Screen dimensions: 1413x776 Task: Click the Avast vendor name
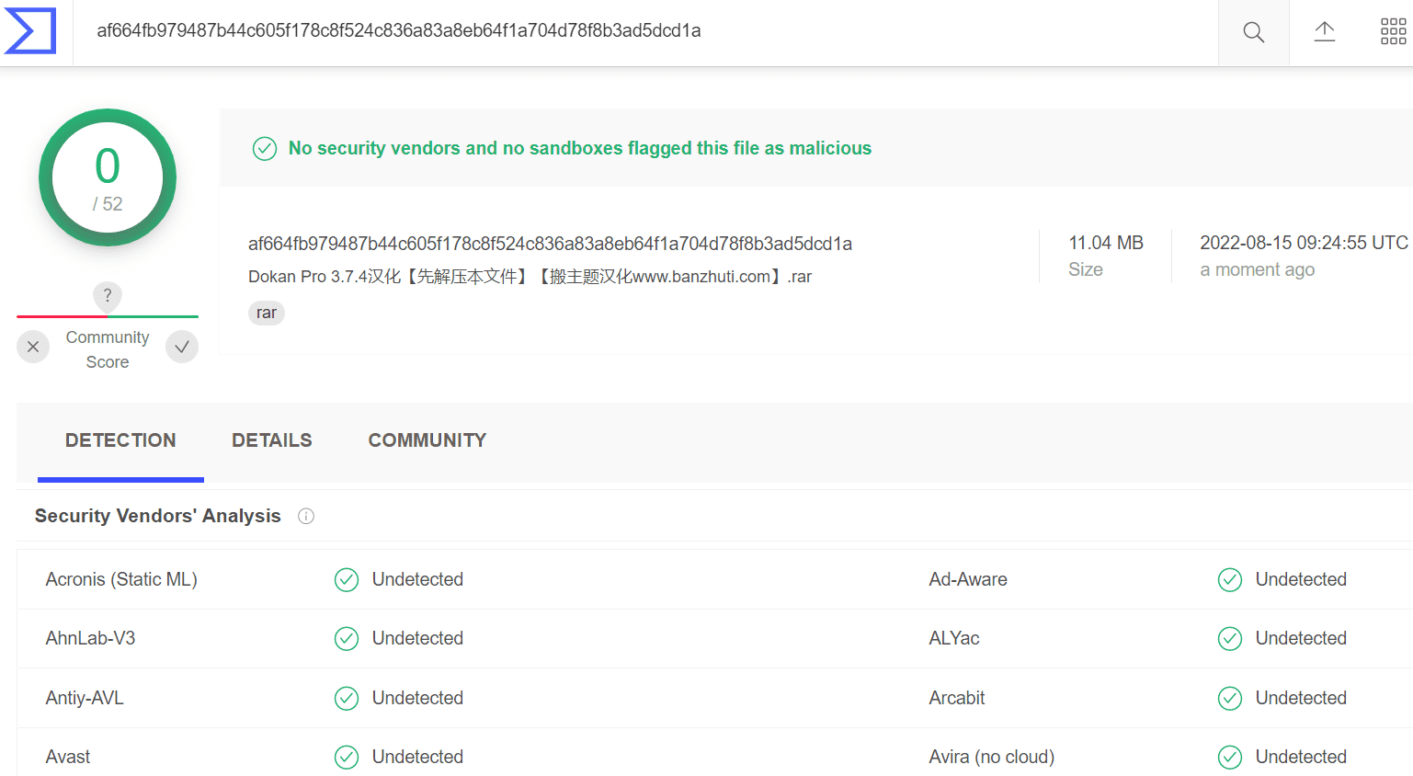(68, 758)
